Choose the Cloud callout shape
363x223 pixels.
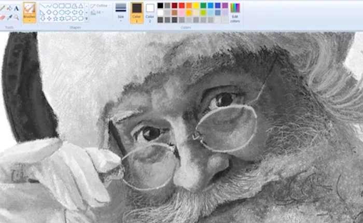click(80, 19)
